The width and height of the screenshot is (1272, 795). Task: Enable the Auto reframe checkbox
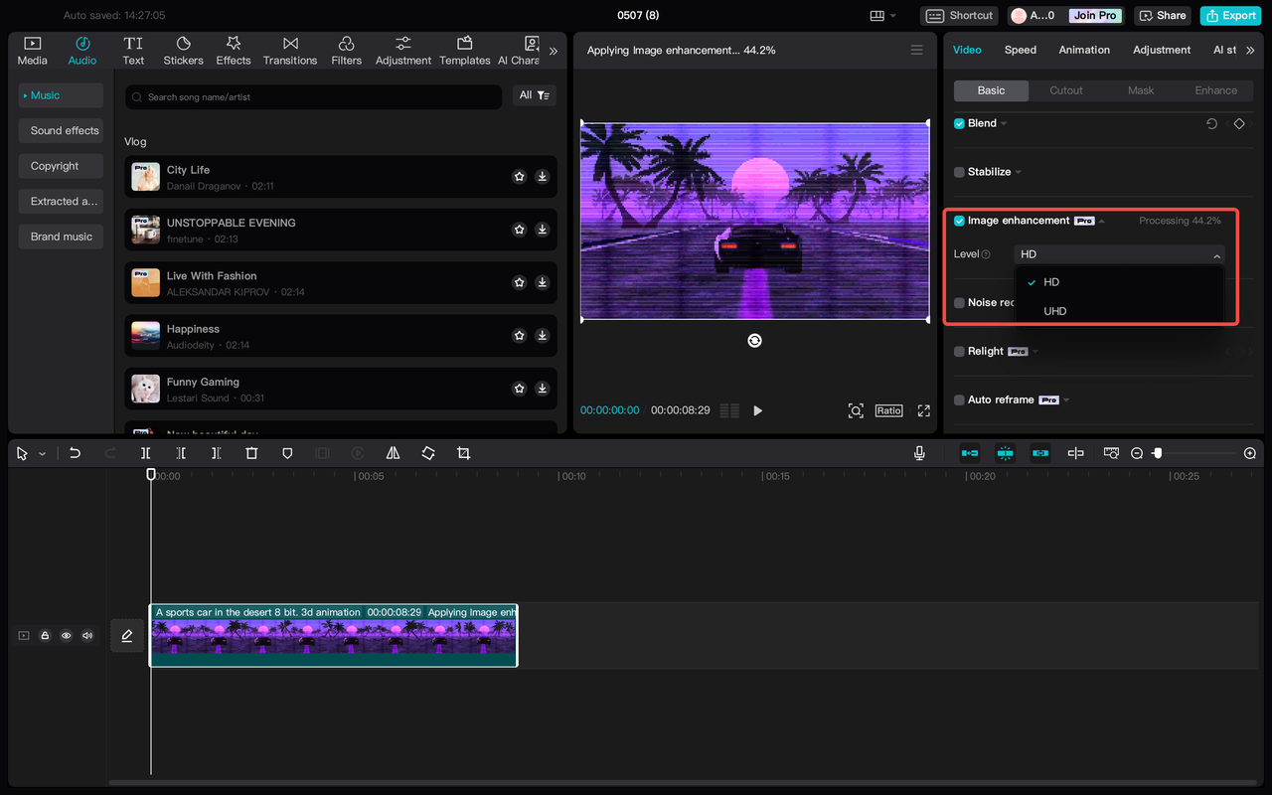click(959, 399)
